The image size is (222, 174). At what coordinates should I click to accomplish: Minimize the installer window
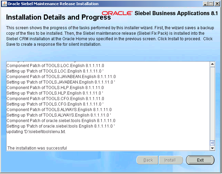(x=205, y=3)
